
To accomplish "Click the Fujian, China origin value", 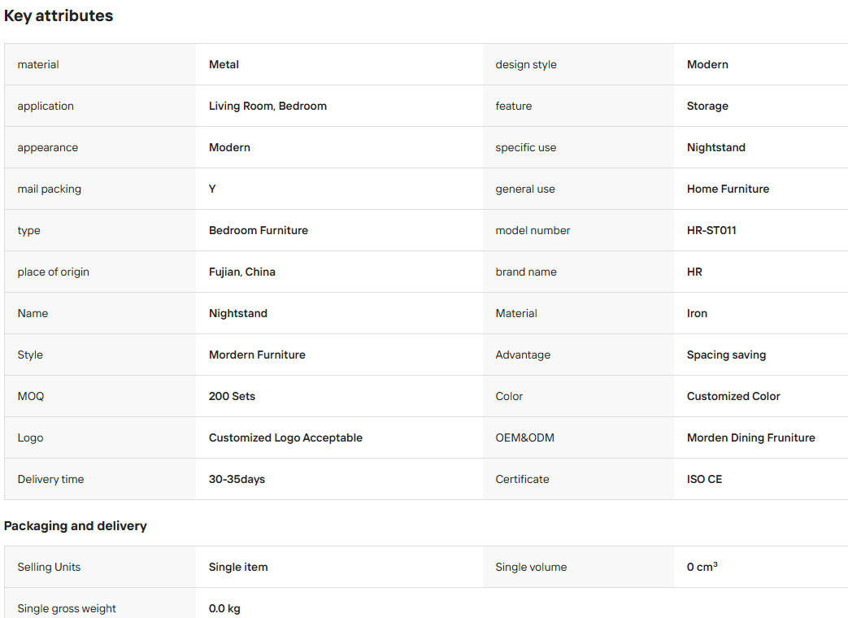I will (241, 272).
